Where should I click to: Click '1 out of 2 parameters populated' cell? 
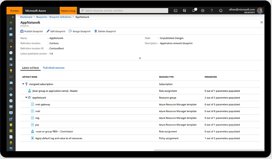click(x=222, y=138)
